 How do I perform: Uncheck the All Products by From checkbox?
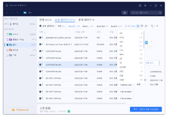[40, 45]
